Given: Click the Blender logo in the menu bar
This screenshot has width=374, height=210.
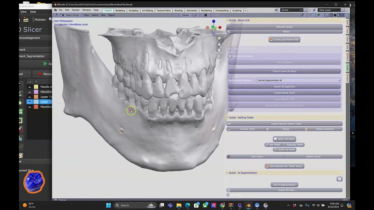Looking at the screenshot, I should pos(55,10).
